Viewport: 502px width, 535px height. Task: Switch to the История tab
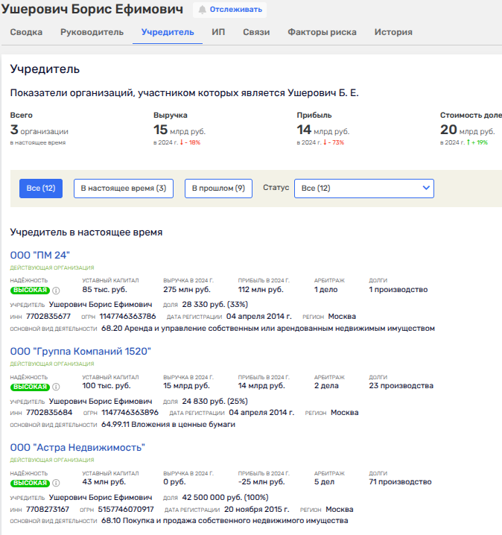(393, 32)
